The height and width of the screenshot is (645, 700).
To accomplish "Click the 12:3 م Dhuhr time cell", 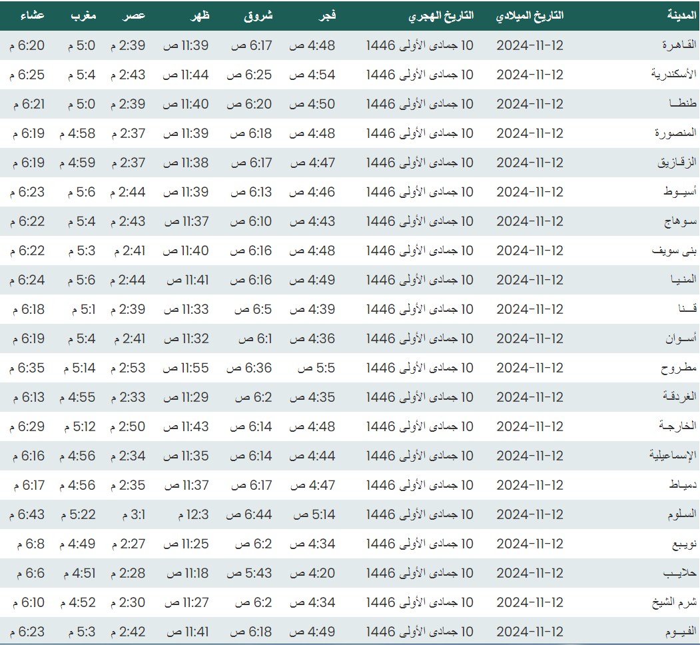I will (194, 514).
